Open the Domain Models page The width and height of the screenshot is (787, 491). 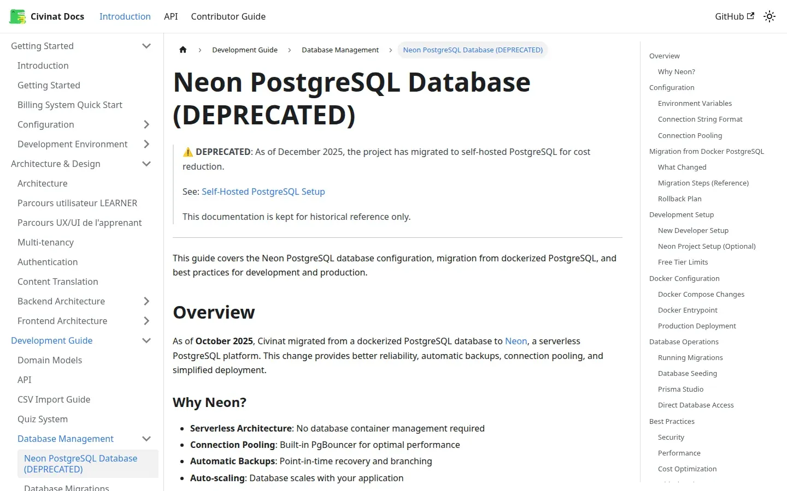[50, 360]
